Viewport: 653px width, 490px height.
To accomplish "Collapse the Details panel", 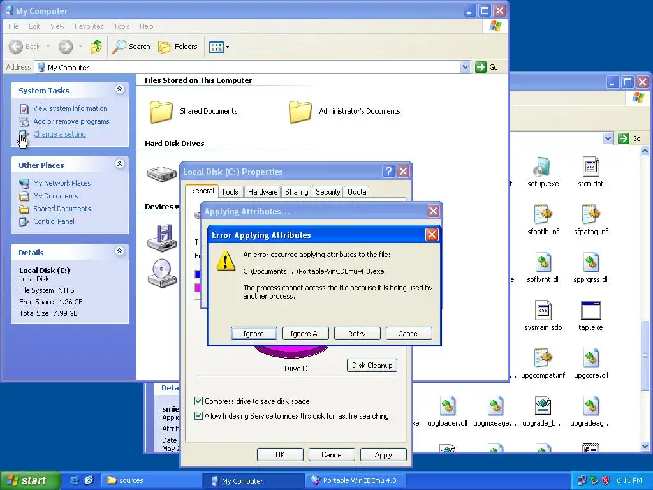I will 119,251.
